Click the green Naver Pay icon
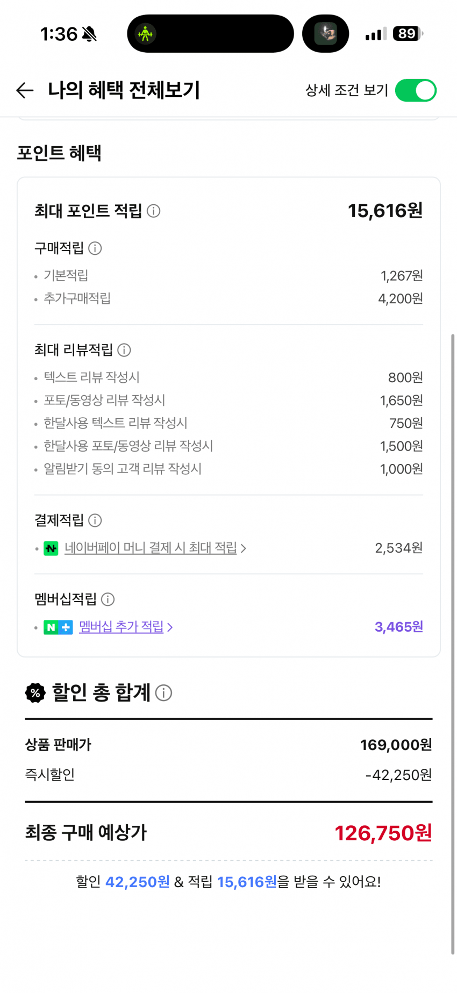The height and width of the screenshot is (993, 457). [x=51, y=548]
